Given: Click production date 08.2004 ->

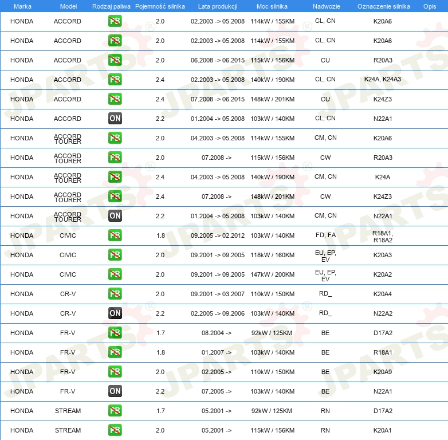Looking at the screenshot, I should pyautogui.click(x=217, y=333).
